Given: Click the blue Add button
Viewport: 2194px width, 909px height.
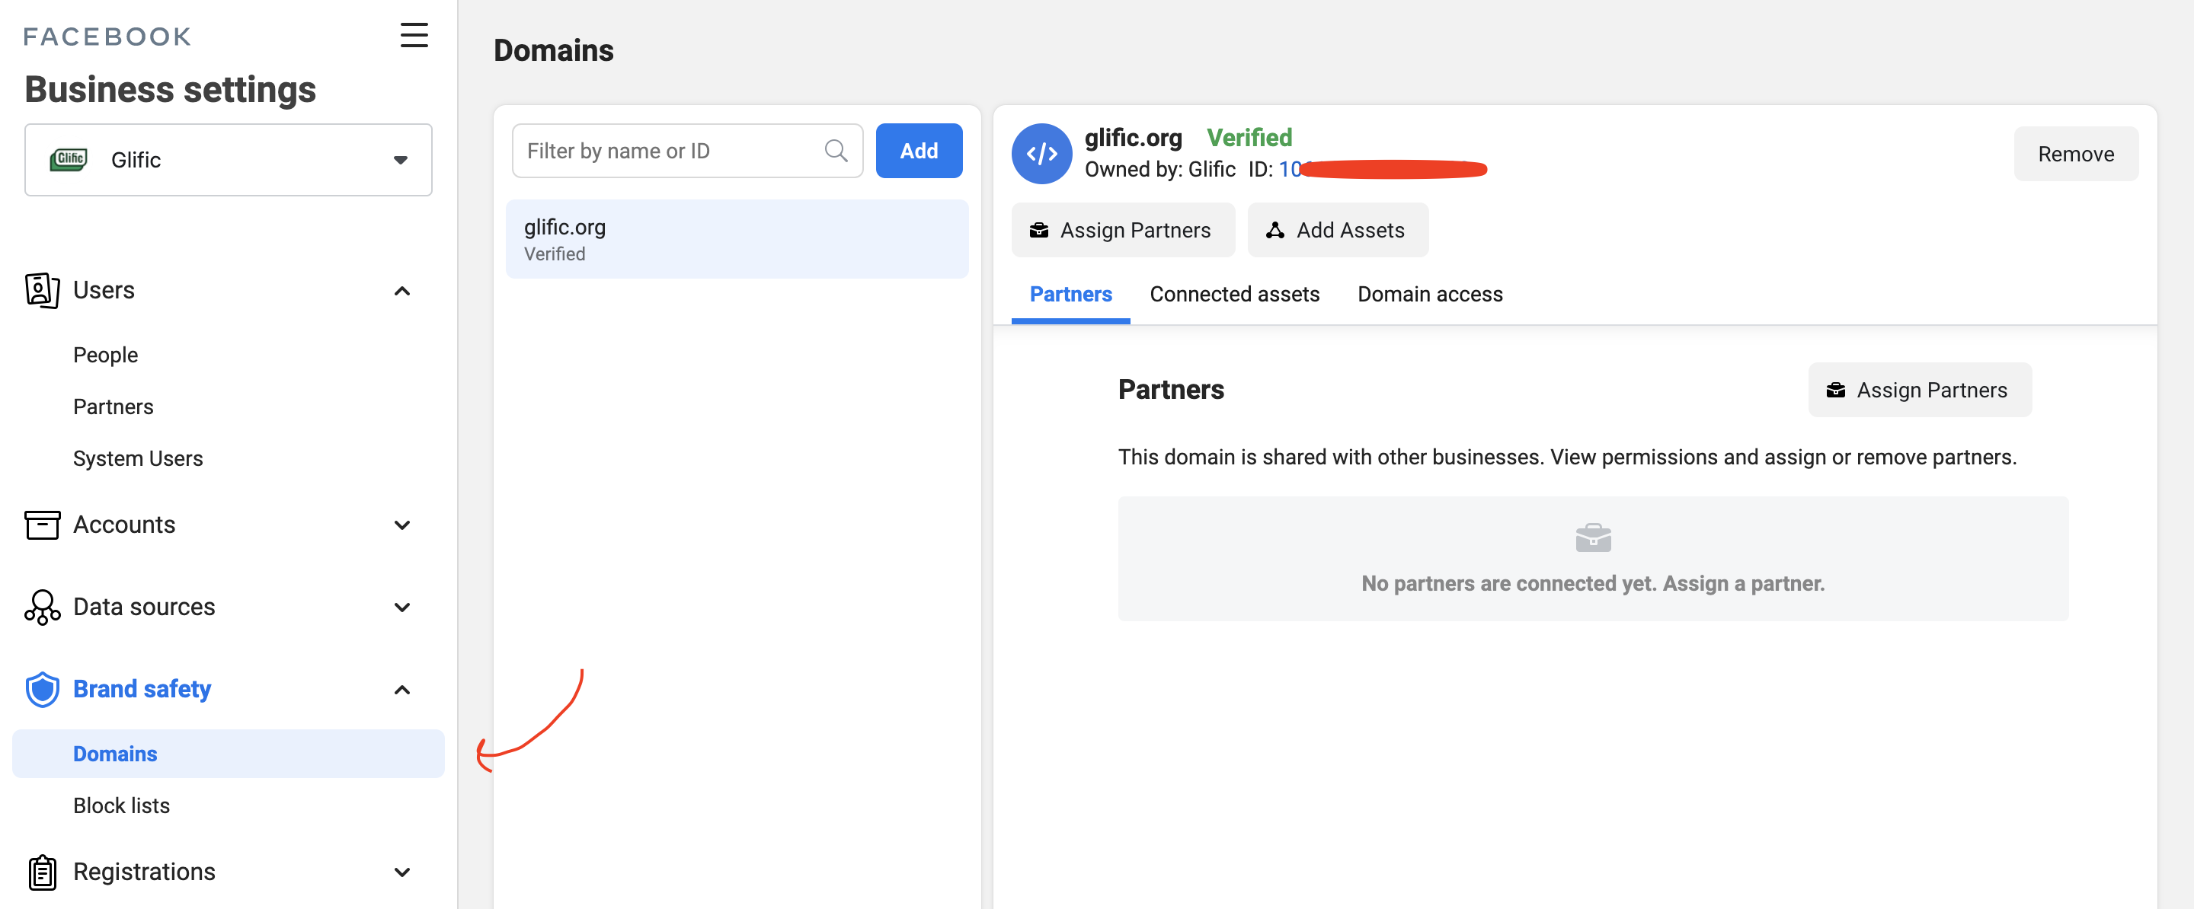Looking at the screenshot, I should [x=919, y=151].
